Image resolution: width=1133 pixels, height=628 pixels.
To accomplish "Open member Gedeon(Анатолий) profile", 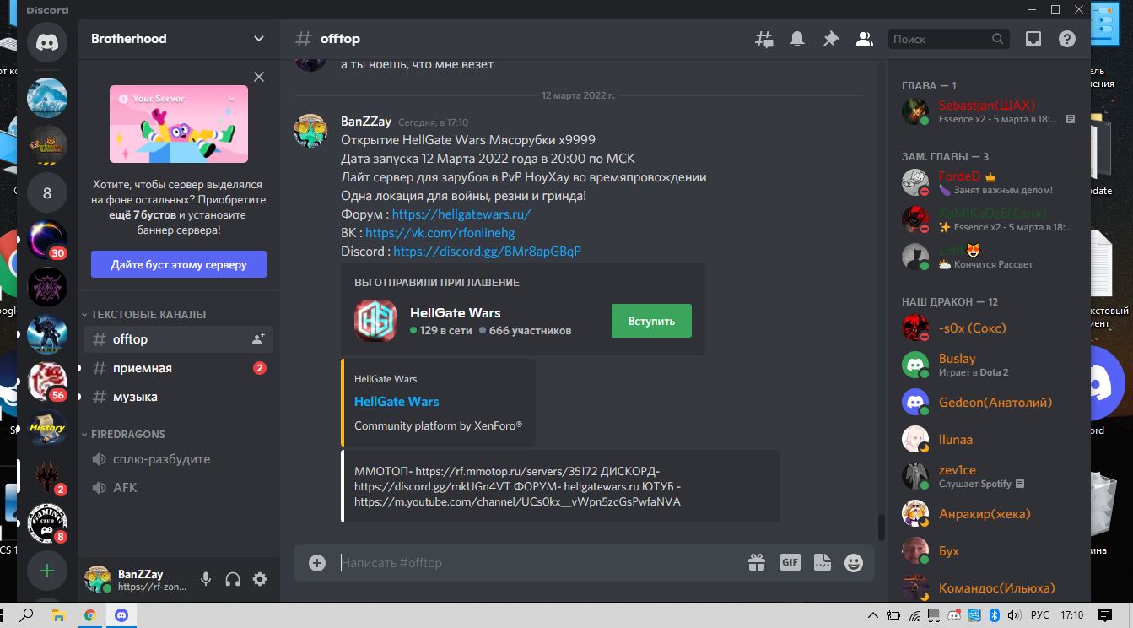I will coord(989,402).
